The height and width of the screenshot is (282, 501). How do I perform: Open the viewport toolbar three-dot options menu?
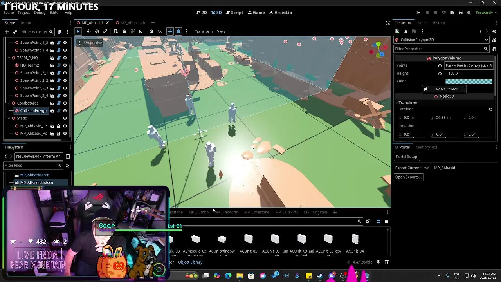click(x=187, y=31)
